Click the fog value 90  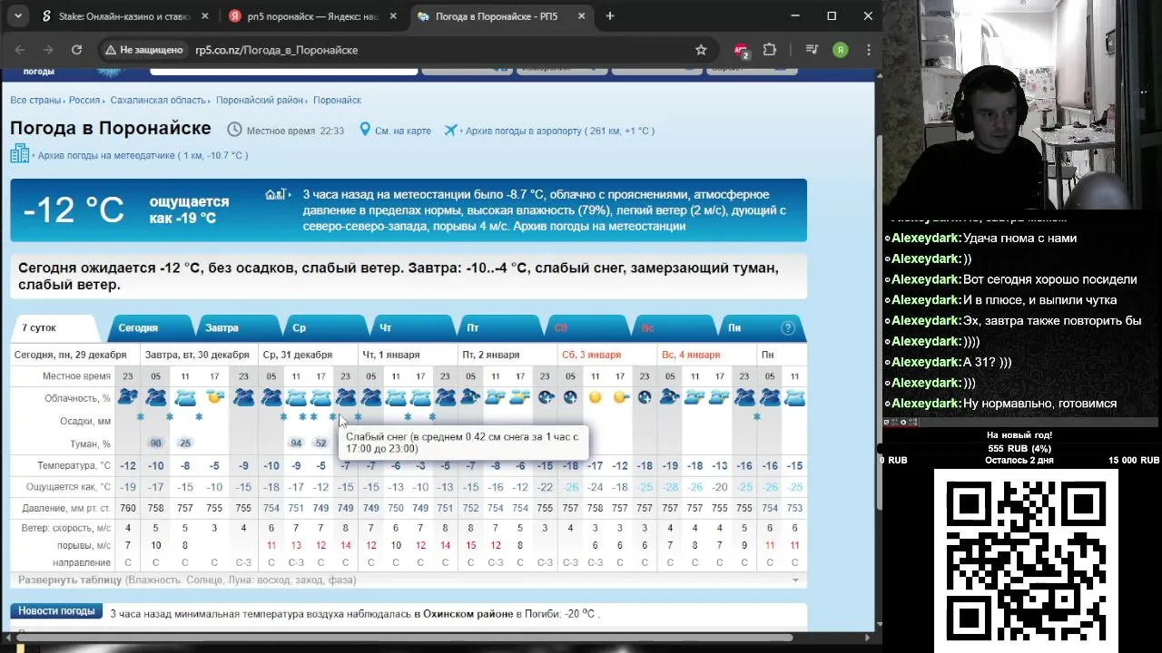click(x=156, y=443)
